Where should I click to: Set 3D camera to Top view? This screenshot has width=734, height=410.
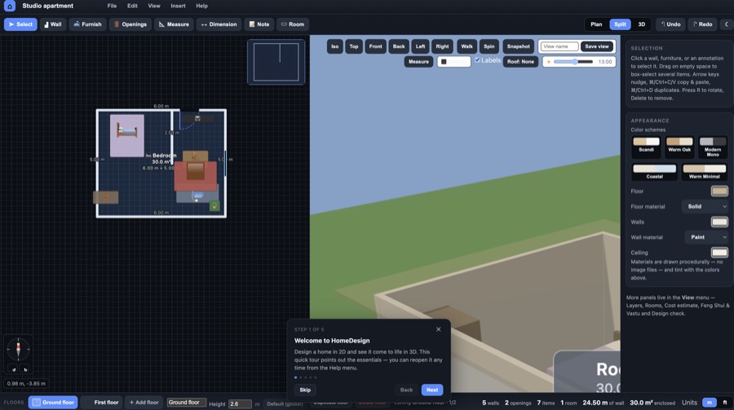pos(354,46)
